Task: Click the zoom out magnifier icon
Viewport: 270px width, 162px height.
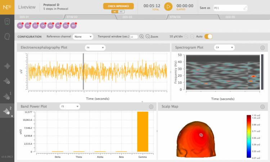Action: [147, 36]
